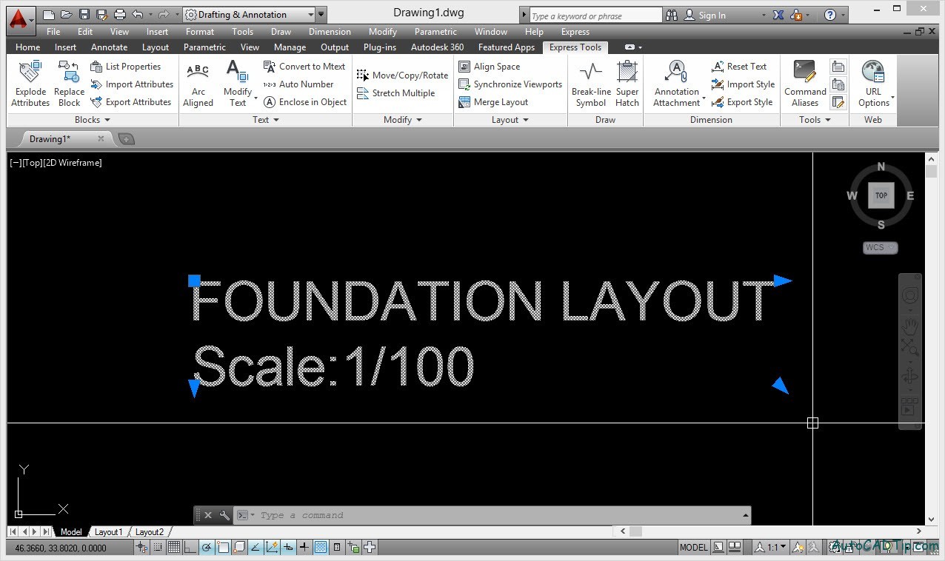This screenshot has width=945, height=561.
Task: Switch to the Autodesk 360 ribbon tab
Action: [437, 47]
